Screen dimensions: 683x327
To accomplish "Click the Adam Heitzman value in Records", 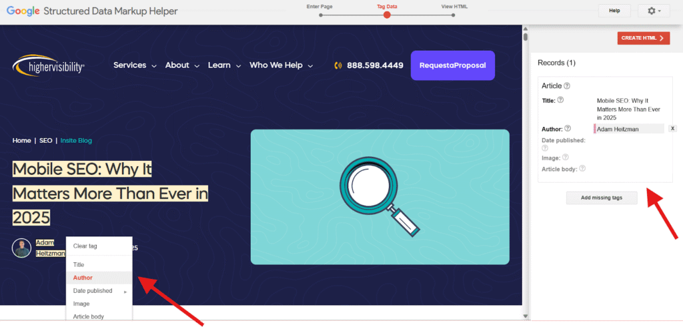I will point(629,129).
